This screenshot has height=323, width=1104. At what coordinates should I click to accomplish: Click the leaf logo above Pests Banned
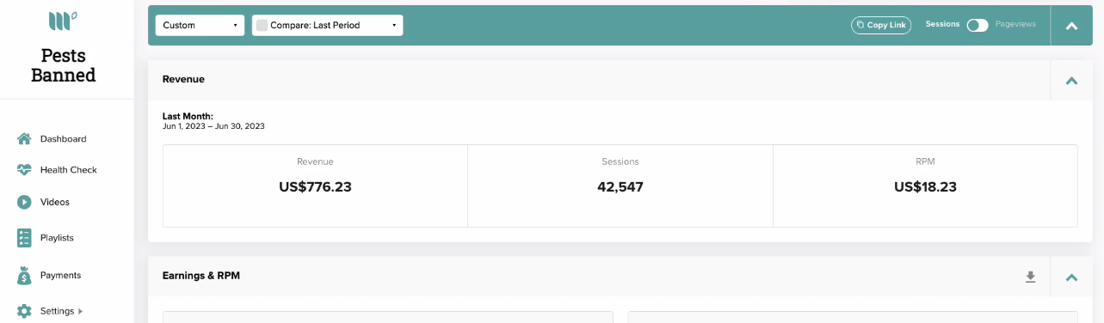63,21
